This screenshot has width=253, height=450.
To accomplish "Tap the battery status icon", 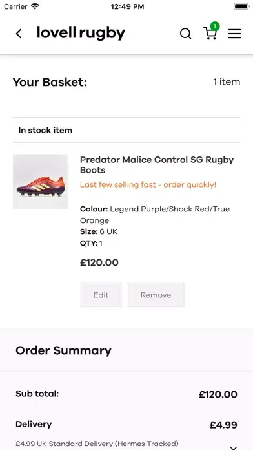I will point(241,6).
